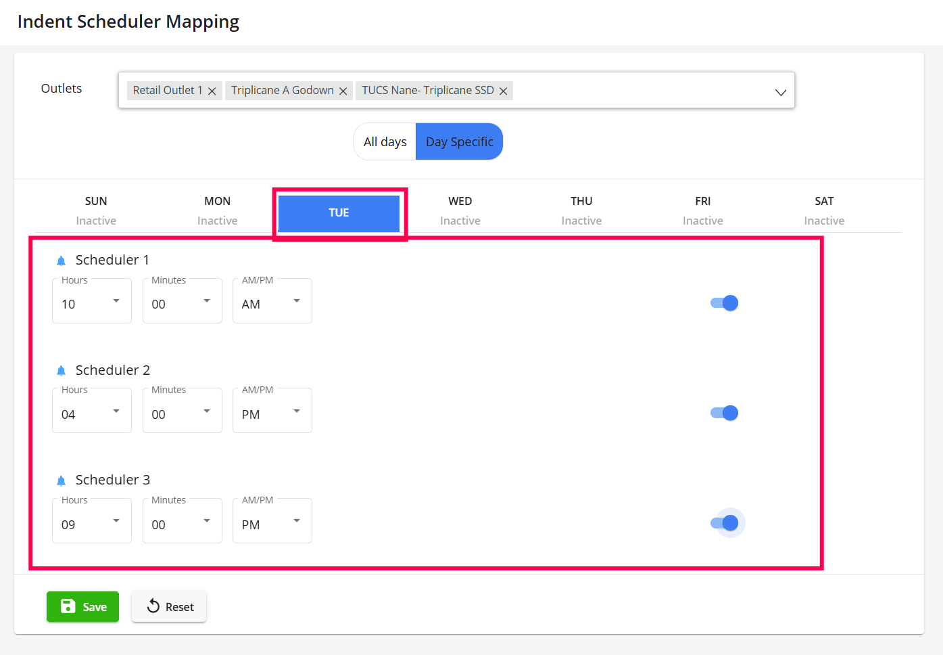Screen dimensions: 943x655
Task: Select the TUE tab
Action: pos(339,213)
